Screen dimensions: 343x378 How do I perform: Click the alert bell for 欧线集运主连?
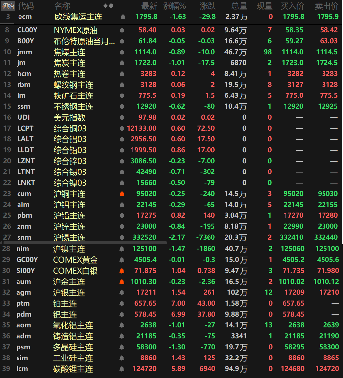pos(122,17)
